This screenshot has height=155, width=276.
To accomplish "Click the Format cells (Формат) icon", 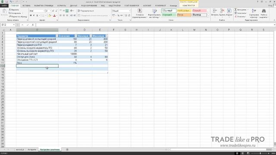I will (x=229, y=11).
